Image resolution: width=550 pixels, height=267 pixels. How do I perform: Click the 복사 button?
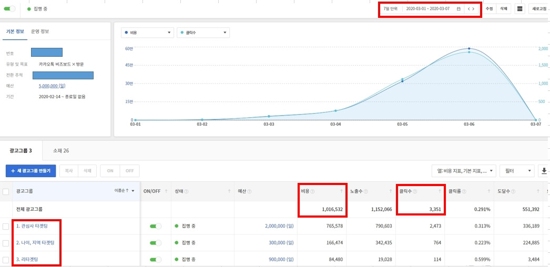coord(69,171)
